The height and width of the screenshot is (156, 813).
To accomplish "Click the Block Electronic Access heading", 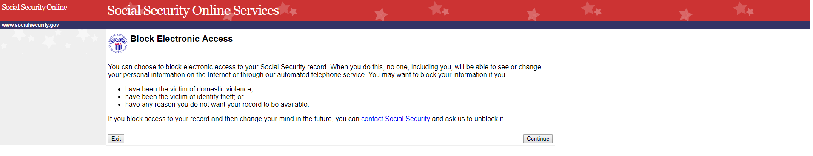I will [182, 39].
